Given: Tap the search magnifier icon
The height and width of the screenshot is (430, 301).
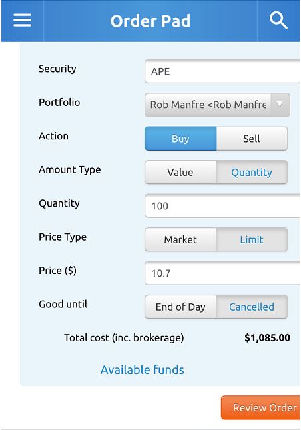Looking at the screenshot, I should click(278, 21).
